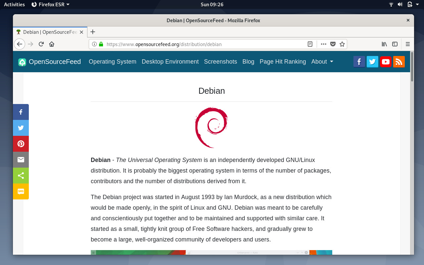Select the Debian | OpenSourceFeed tab
This screenshot has height=265, width=424.
50,32
